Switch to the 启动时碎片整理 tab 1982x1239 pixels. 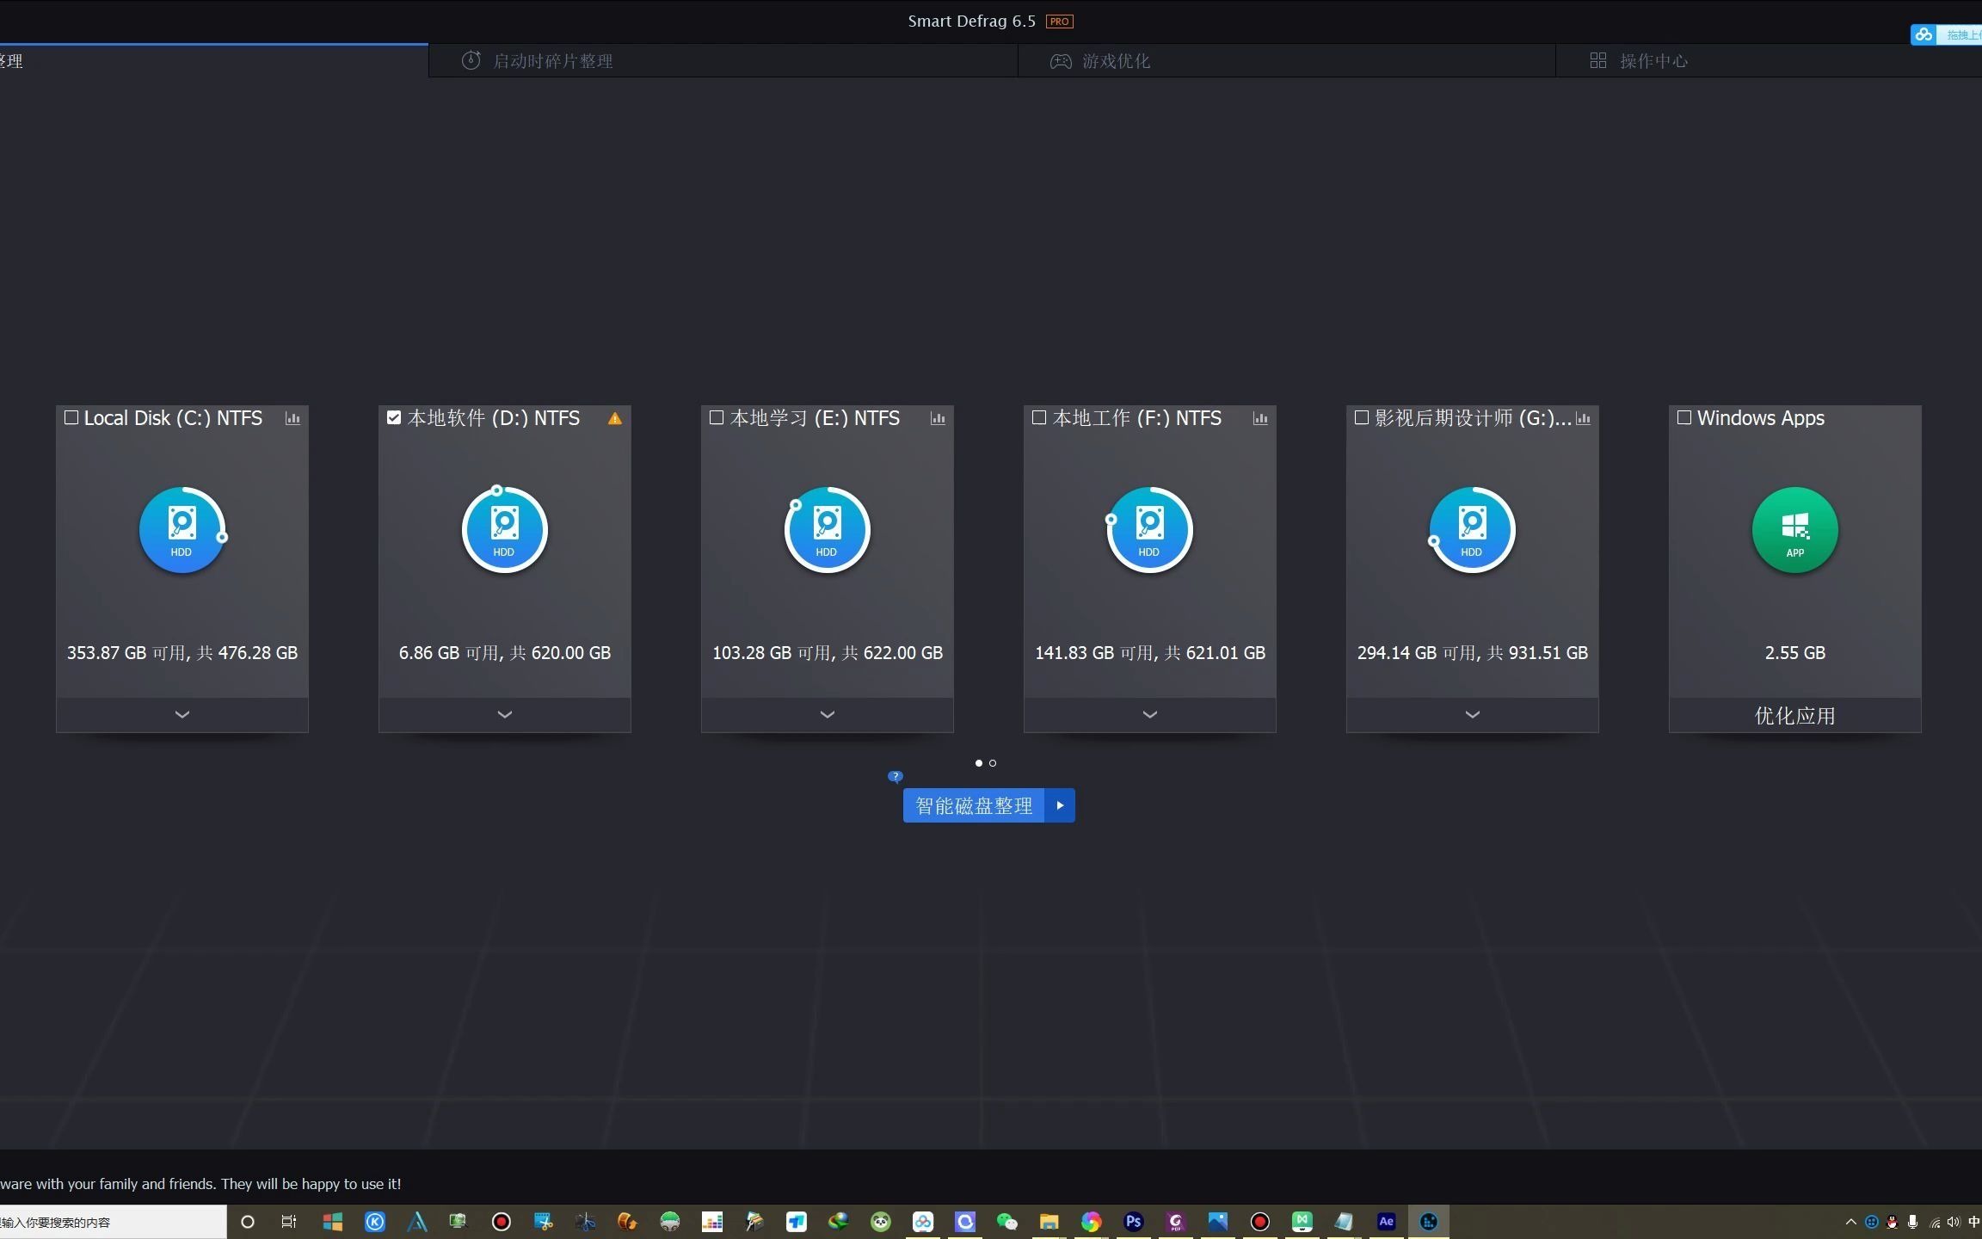(x=551, y=60)
